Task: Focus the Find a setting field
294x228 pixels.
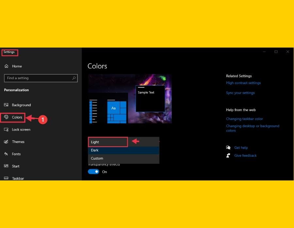Action: pos(41,78)
